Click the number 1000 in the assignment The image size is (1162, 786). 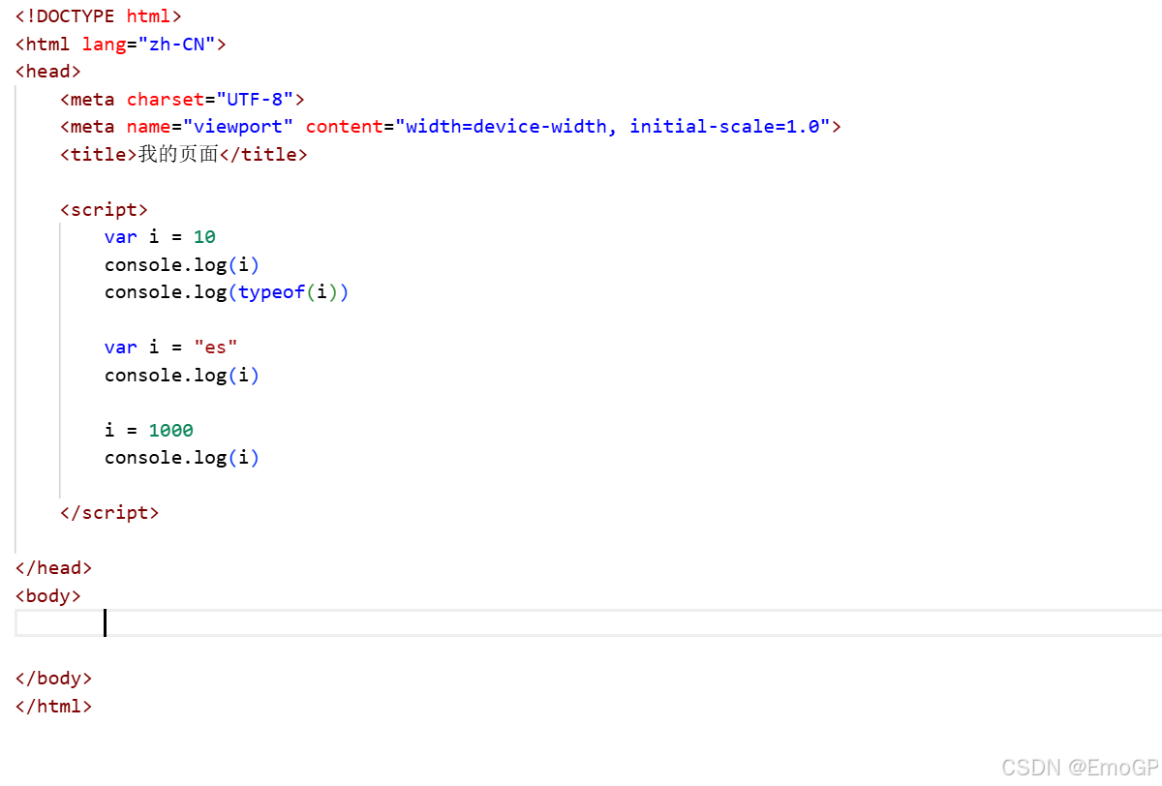coord(170,431)
